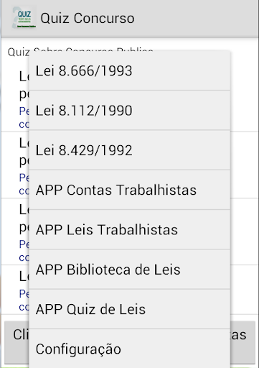Choose APP Quiz de Leis
This screenshot has width=259, height=368.
click(x=129, y=309)
